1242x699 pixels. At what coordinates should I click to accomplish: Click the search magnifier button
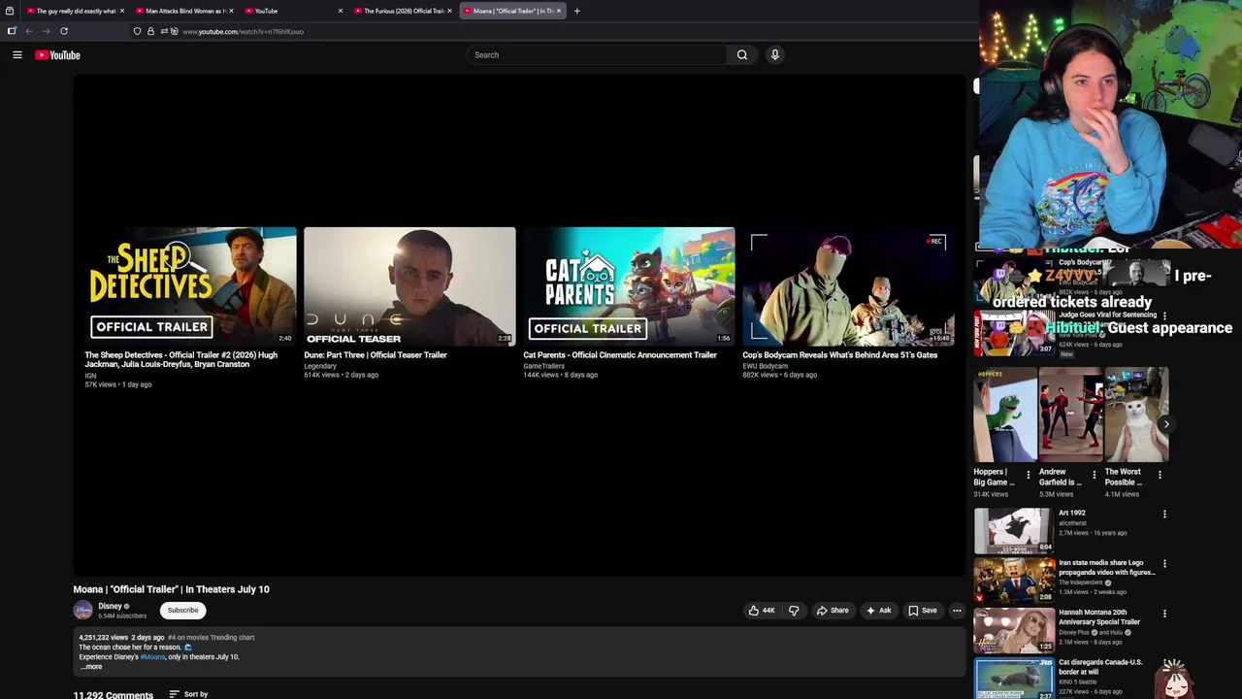(742, 55)
